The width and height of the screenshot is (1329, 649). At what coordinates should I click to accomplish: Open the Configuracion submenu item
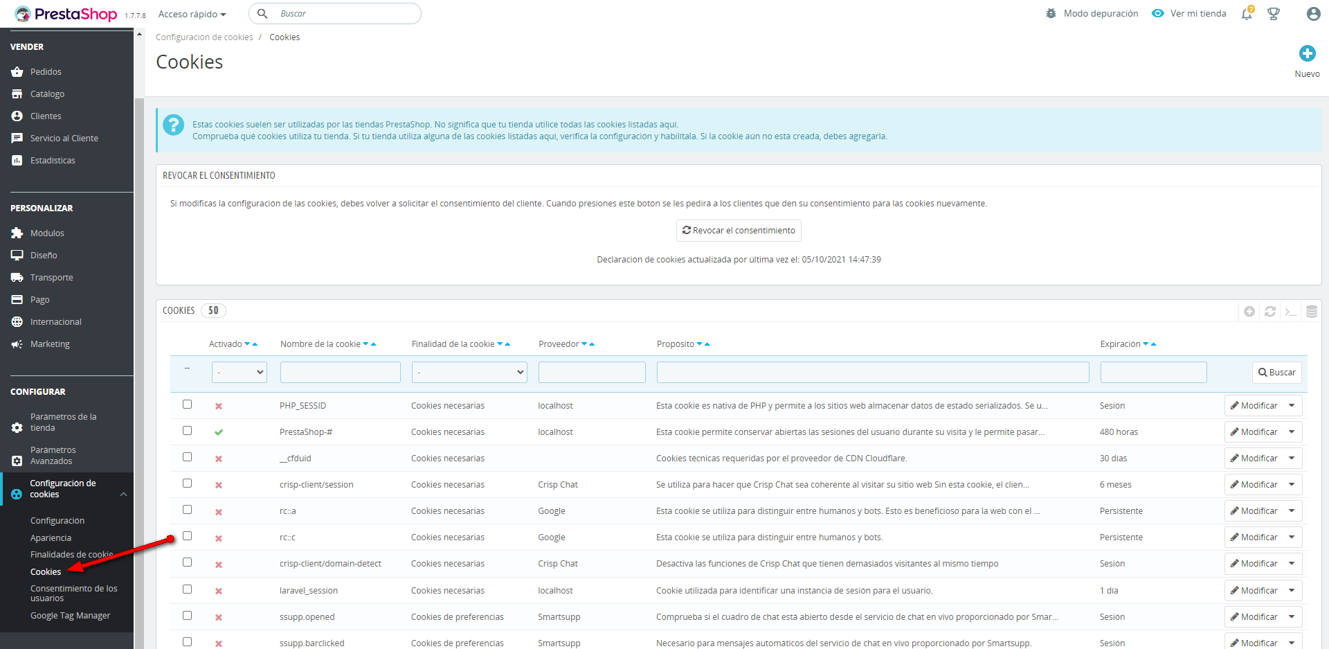[57, 521]
